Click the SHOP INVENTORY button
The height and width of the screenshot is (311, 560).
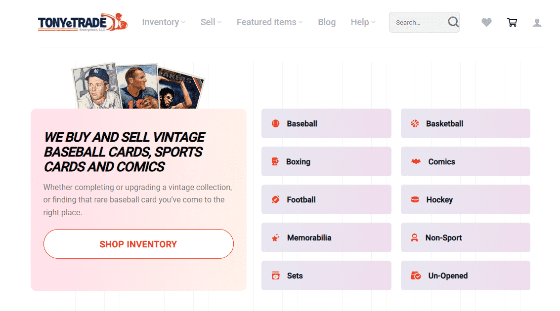[138, 244]
